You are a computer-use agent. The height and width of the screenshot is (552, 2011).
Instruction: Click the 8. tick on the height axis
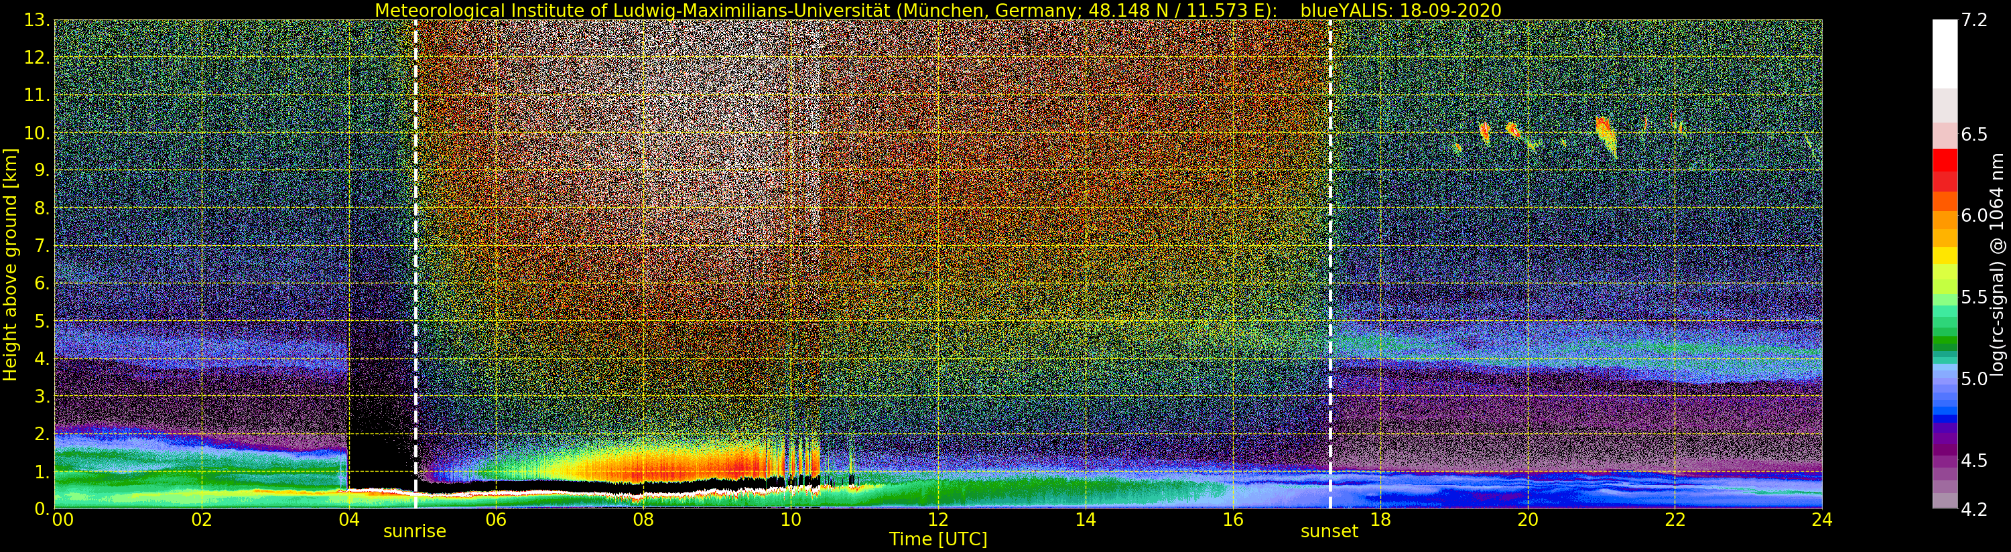(42, 208)
